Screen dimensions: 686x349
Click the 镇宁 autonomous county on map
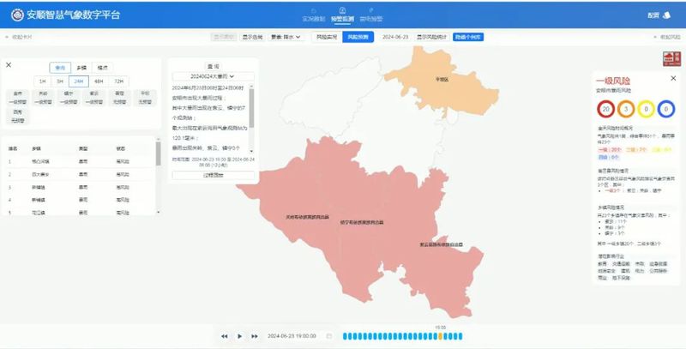point(362,223)
